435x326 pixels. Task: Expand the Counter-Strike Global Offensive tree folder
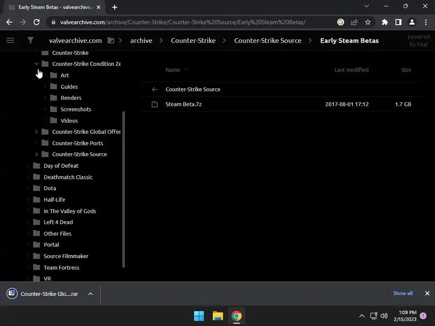[x=37, y=132]
